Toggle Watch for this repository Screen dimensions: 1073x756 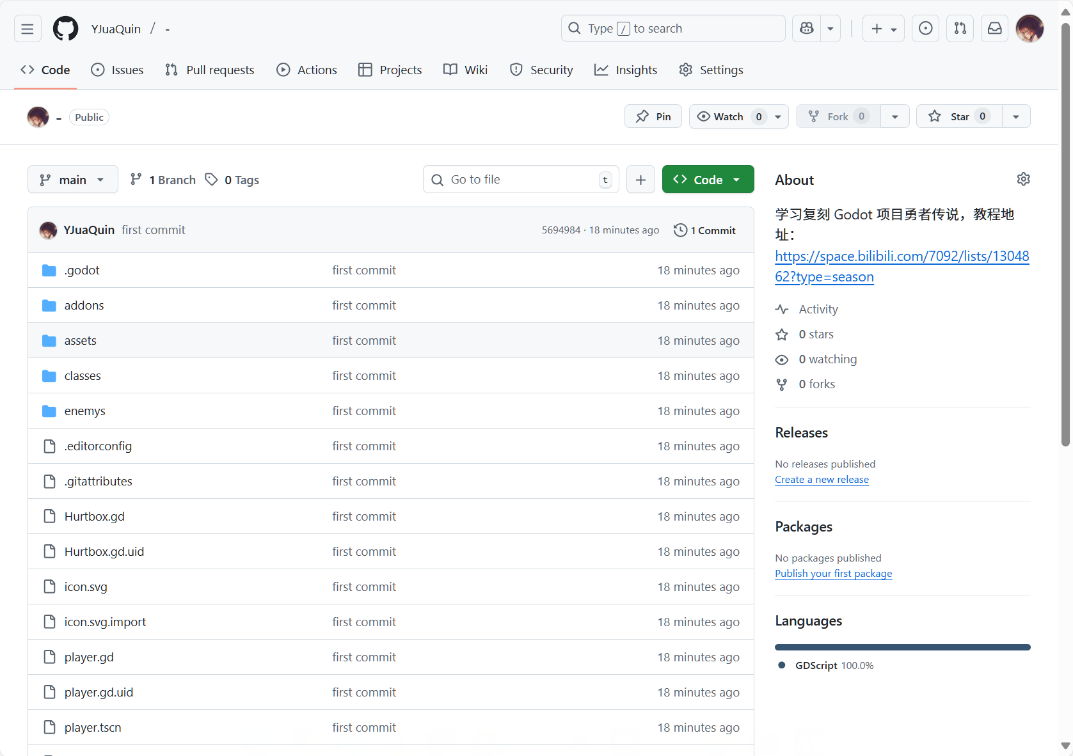pos(728,116)
